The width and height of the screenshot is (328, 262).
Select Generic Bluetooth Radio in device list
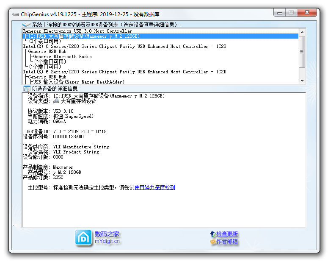[62, 57]
